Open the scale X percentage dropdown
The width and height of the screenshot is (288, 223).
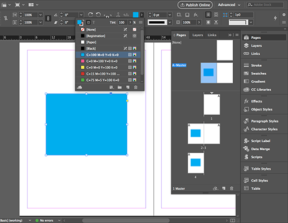pyautogui.click(x=40, y=15)
